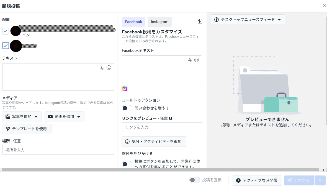Screen dimensions: 327x189
Task: Click second account profile avatar
Action: click(x=16, y=46)
